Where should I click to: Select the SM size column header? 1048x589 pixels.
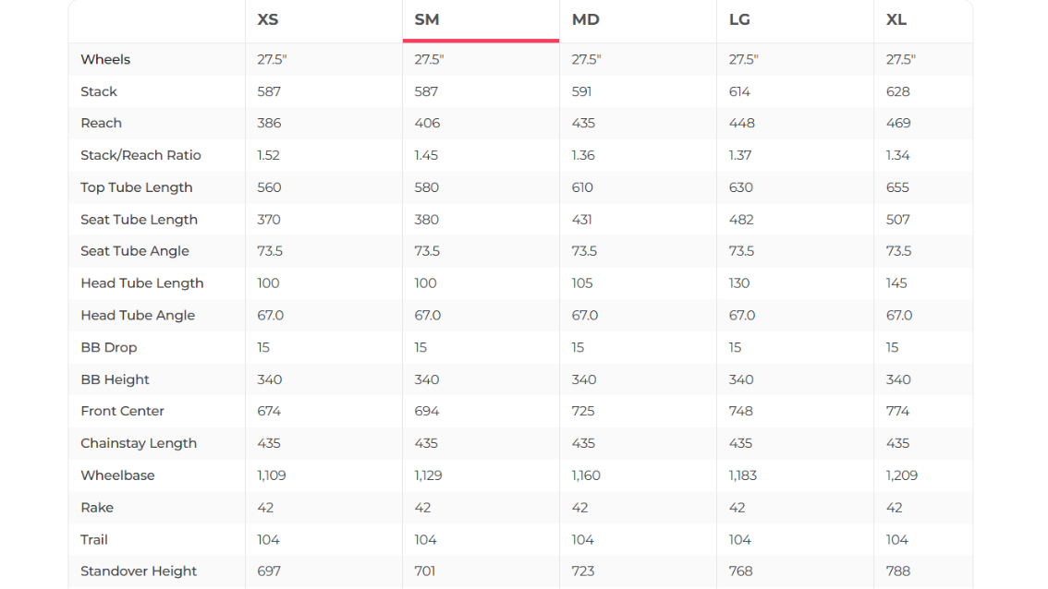(x=427, y=19)
